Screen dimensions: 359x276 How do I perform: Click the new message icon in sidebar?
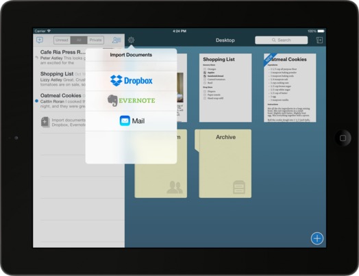[x=40, y=40]
